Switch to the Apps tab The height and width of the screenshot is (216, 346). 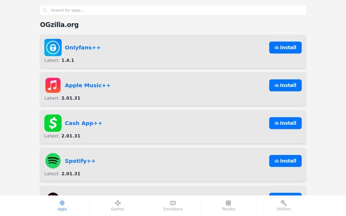[x=62, y=205]
